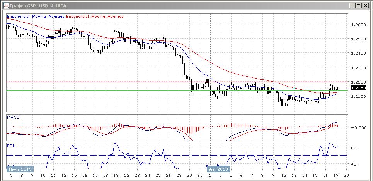Click the 'Авг 2019' month marker
The image size is (373, 181).
(219, 169)
